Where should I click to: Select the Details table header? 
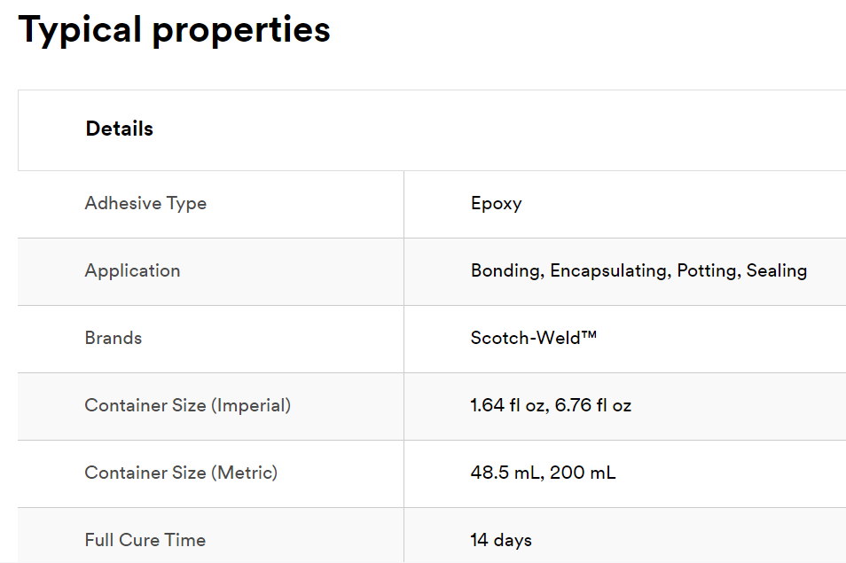[119, 129]
